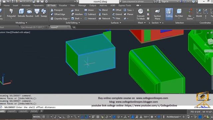Use the surface Extend tool
Image resolution: width=213 pixels, height=120 pixels.
coord(117,14)
